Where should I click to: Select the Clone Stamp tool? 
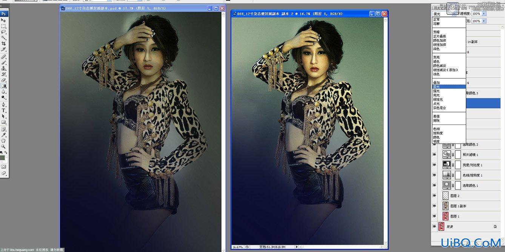(x=3, y=68)
